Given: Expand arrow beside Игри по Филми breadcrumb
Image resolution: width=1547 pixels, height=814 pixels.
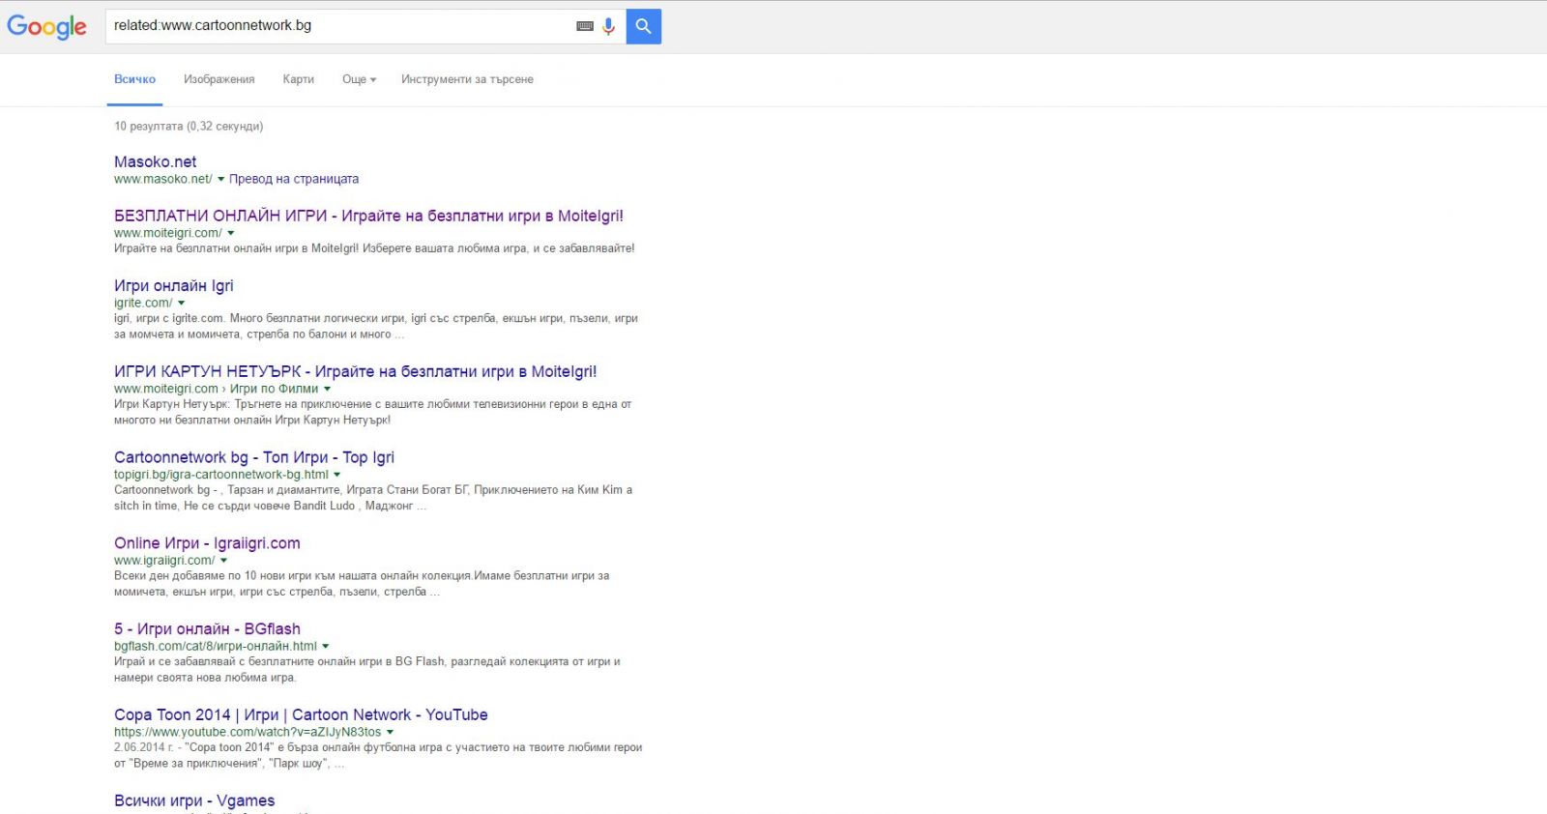Looking at the screenshot, I should pyautogui.click(x=327, y=389).
